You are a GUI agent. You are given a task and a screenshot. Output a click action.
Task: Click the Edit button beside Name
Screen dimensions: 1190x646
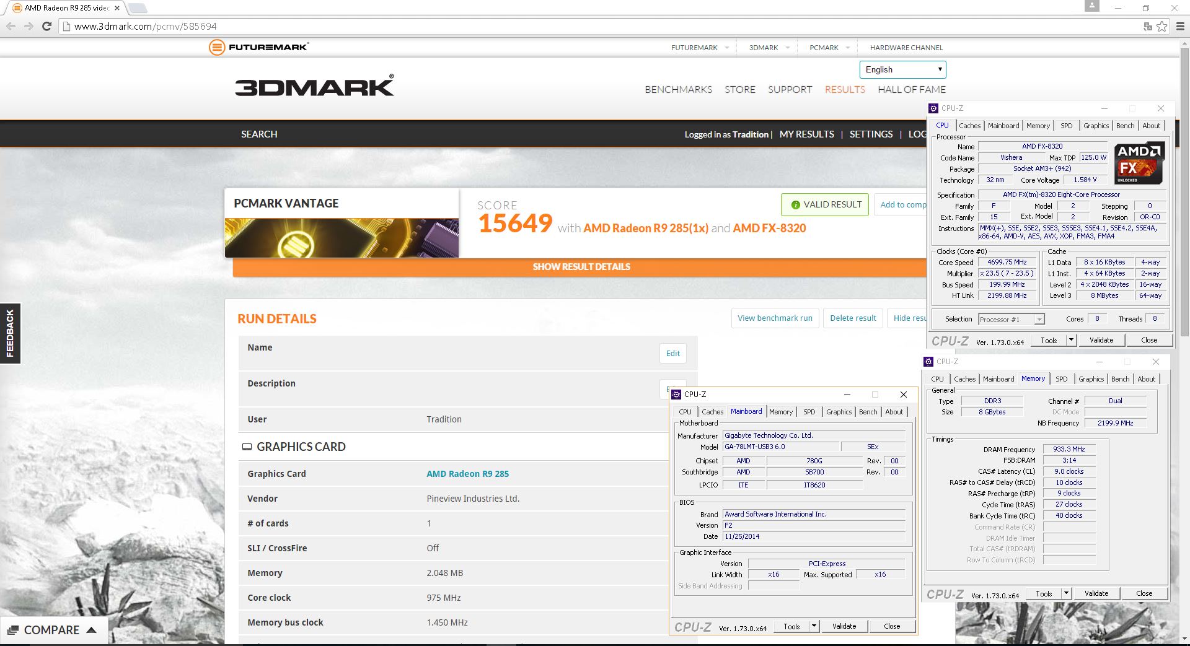pyautogui.click(x=673, y=353)
